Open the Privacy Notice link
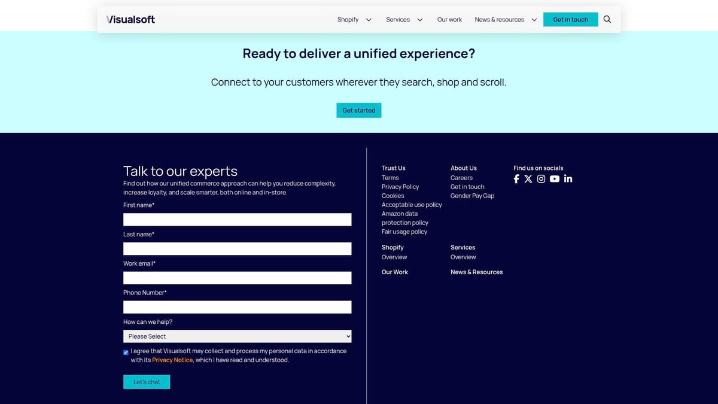Screen dimensions: 718x404 (x=172, y=360)
